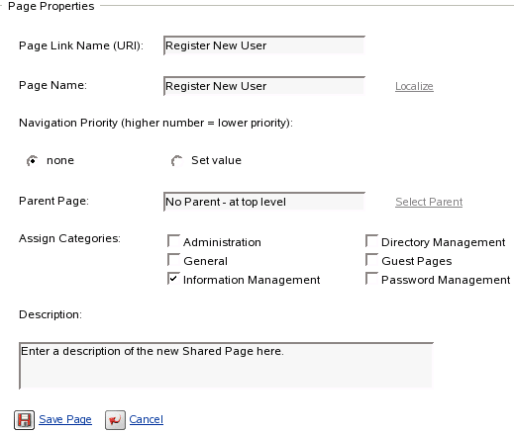This screenshot has width=514, height=433.
Task: Click the red arrow Cancel icon
Action: coord(115,420)
